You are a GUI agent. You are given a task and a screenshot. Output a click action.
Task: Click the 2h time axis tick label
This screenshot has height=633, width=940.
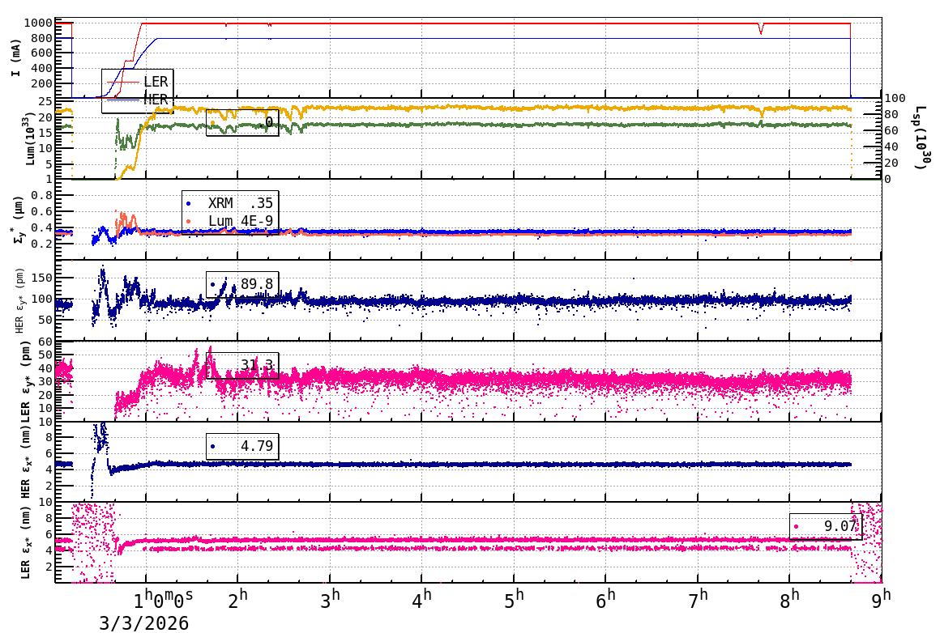237,600
